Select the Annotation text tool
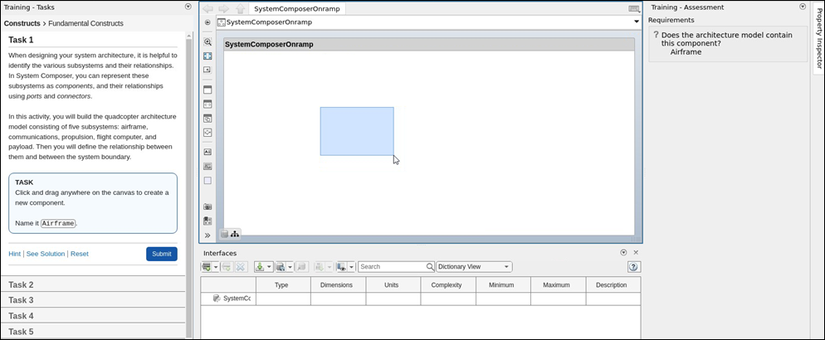This screenshot has height=340, width=825. (x=207, y=152)
